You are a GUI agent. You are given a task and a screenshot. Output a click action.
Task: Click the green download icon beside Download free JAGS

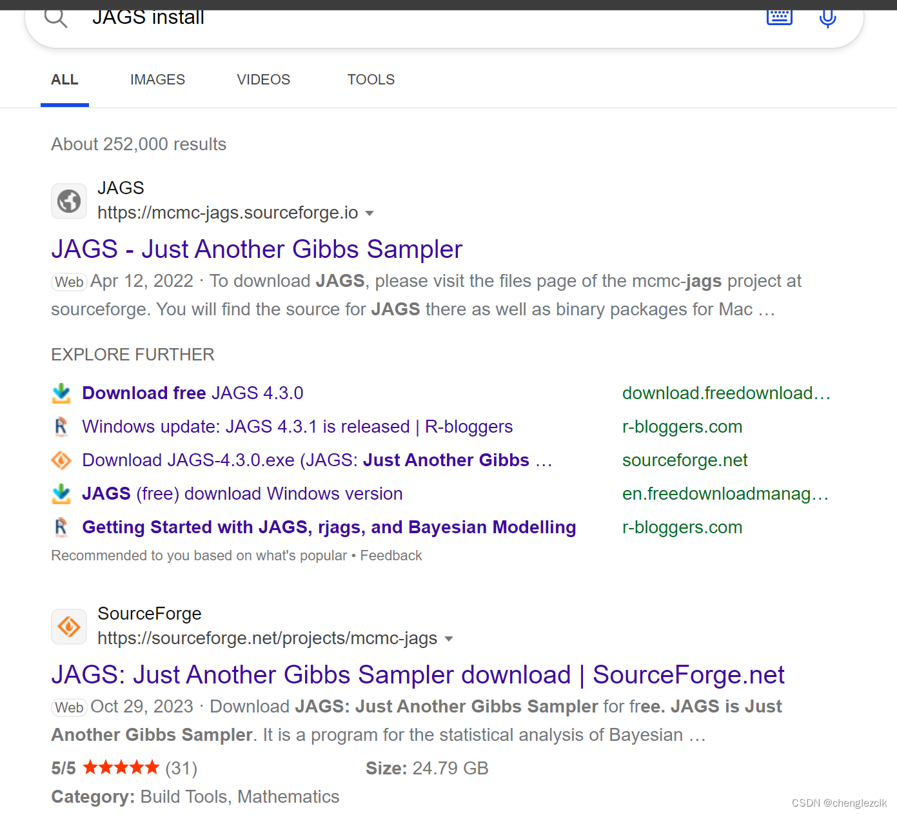click(x=61, y=393)
